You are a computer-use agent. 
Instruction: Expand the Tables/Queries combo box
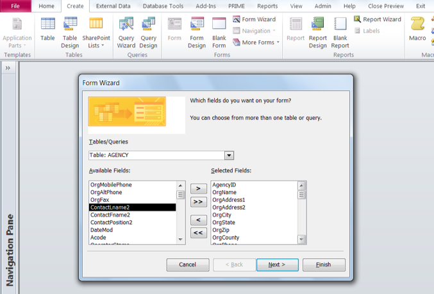click(x=229, y=156)
